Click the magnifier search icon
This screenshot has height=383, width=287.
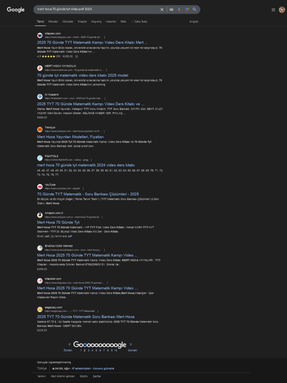pos(194,9)
